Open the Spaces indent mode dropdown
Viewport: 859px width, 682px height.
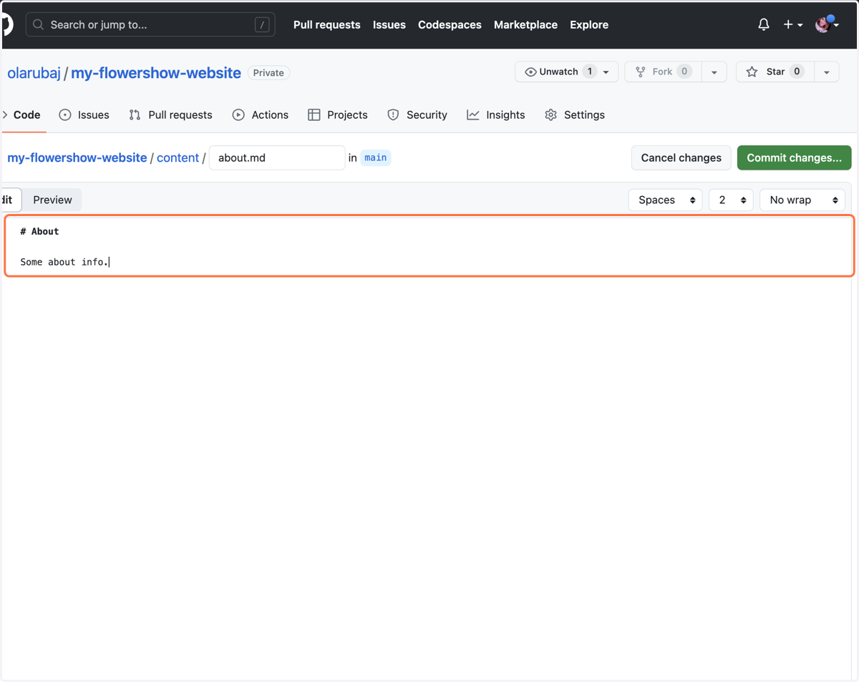click(x=665, y=200)
